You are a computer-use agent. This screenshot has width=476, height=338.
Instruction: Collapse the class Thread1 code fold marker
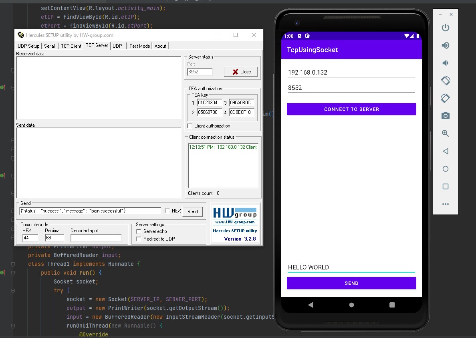[x=13, y=264]
